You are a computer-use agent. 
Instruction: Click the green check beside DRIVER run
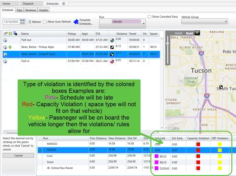(x=40, y=150)
